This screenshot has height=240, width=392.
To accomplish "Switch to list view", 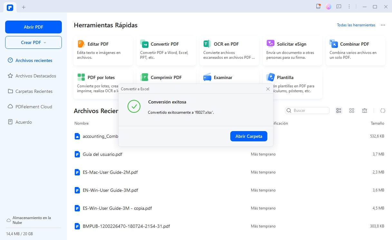I will point(339,111).
